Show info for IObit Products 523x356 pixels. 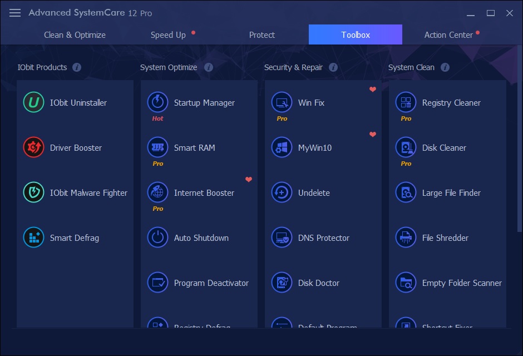pos(77,67)
